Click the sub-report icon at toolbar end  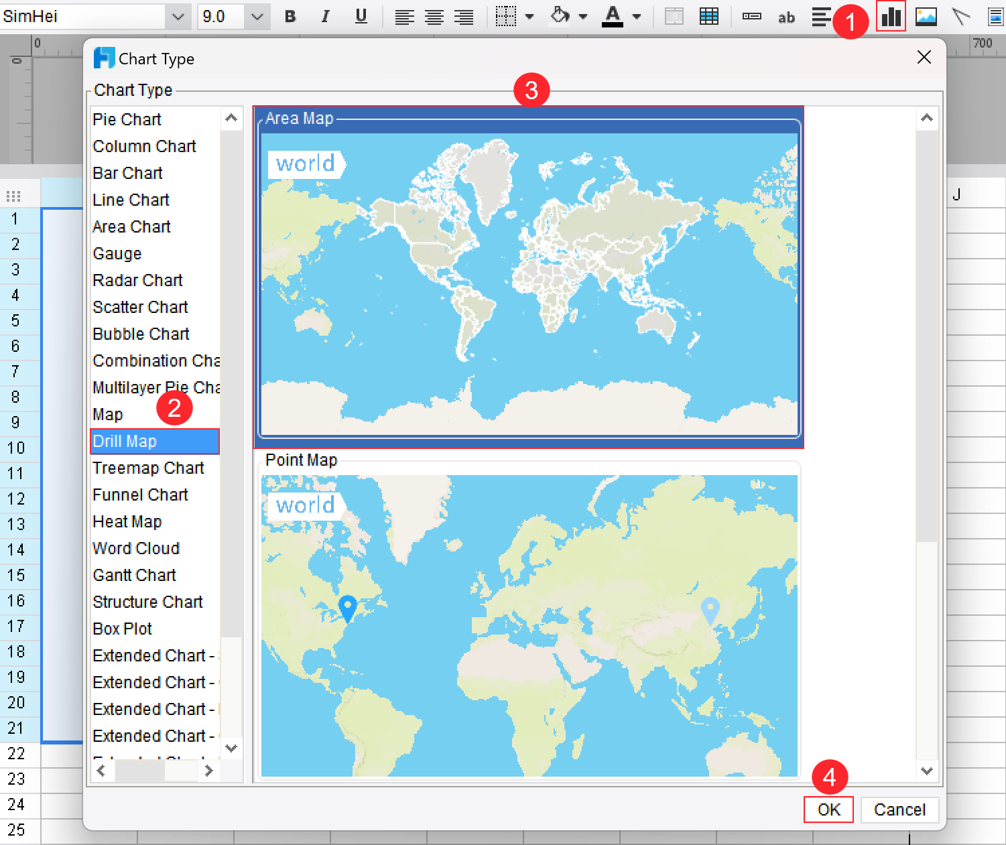tap(996, 17)
